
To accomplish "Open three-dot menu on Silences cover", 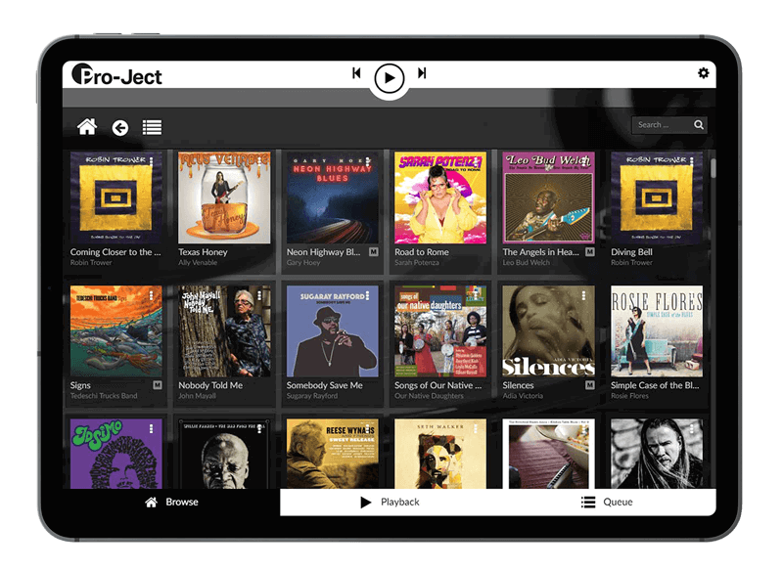I will click(583, 294).
